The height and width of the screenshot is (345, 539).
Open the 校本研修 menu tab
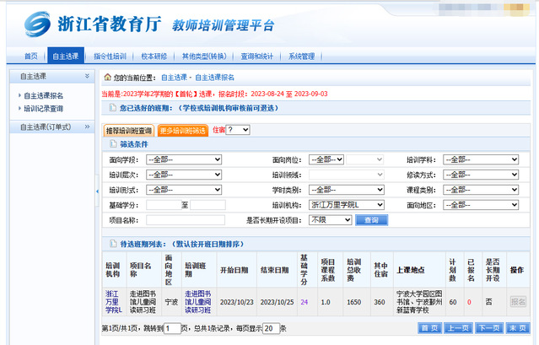point(154,56)
